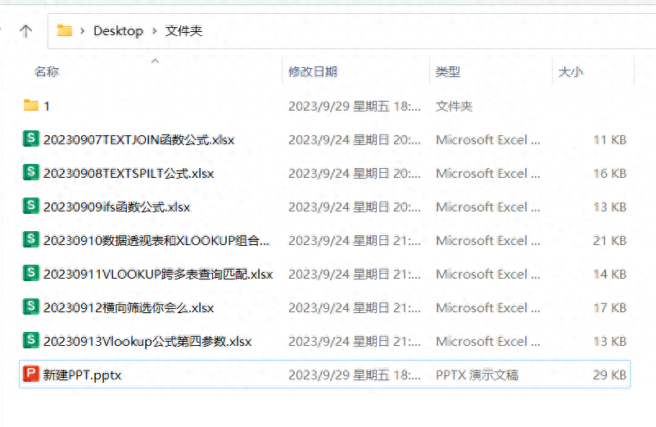Select file 20230907TEXTJOIN函数公式.xlsx
Image resolution: width=656 pixels, height=427 pixels.
139,140
